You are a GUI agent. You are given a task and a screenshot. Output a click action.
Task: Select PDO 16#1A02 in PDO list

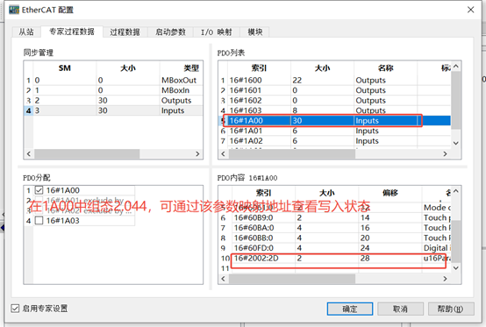pyautogui.click(x=334, y=141)
